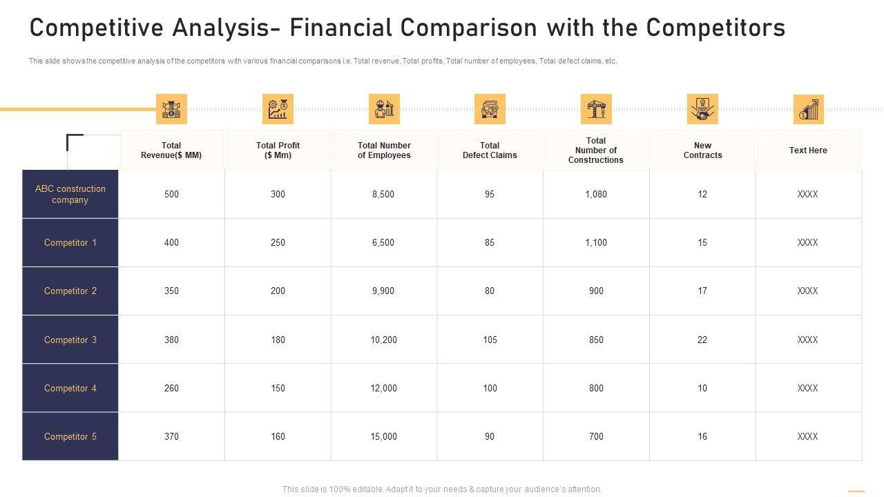Screen dimensions: 884x497
Task: Click the ABC construction company row label
Action: 70,195
